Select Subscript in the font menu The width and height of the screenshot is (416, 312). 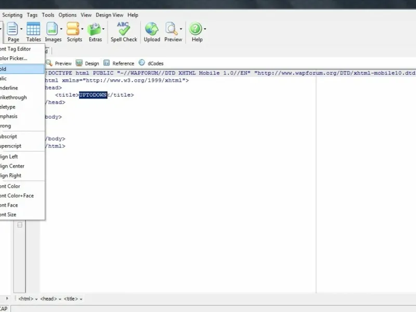(x=22, y=136)
